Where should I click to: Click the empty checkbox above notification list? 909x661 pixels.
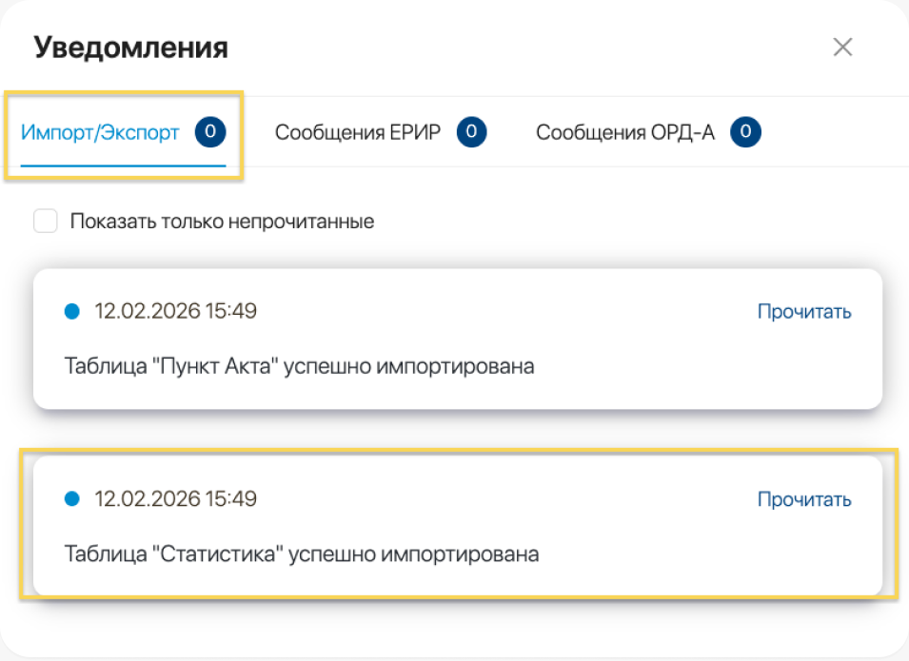click(45, 220)
